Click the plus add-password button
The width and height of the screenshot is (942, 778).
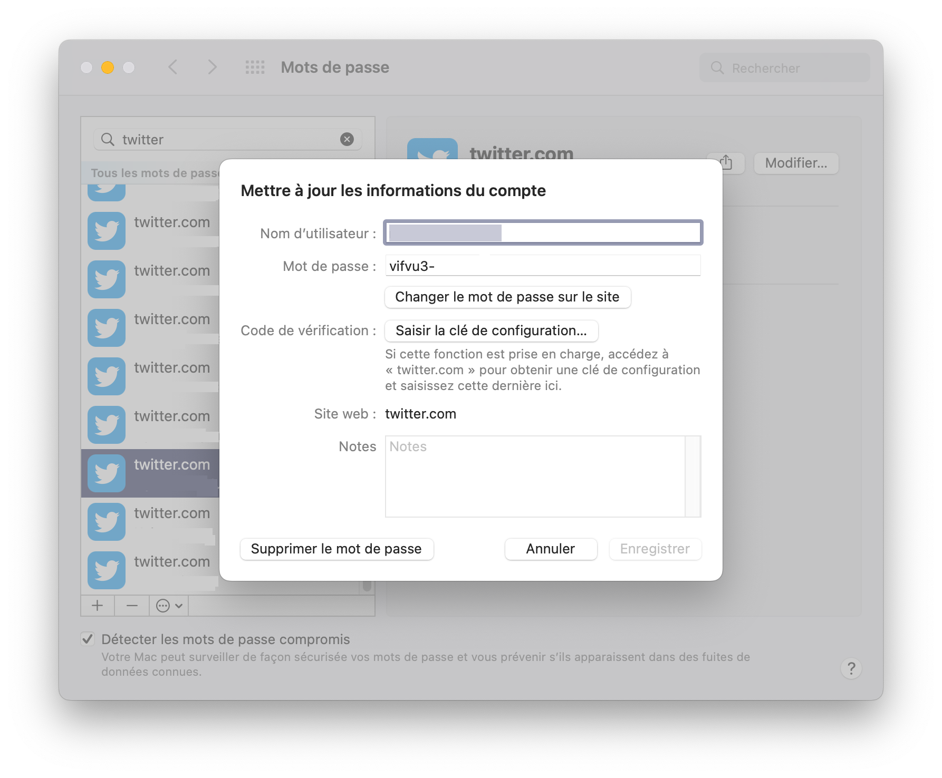click(x=97, y=606)
